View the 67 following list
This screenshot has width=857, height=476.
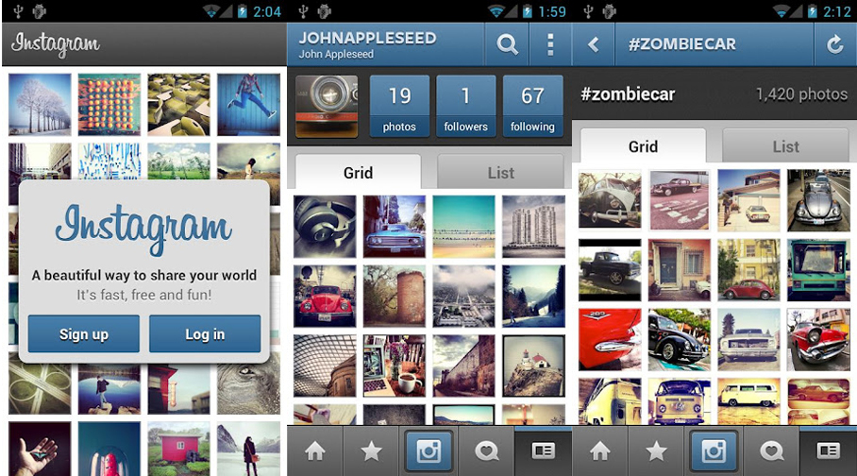click(532, 106)
